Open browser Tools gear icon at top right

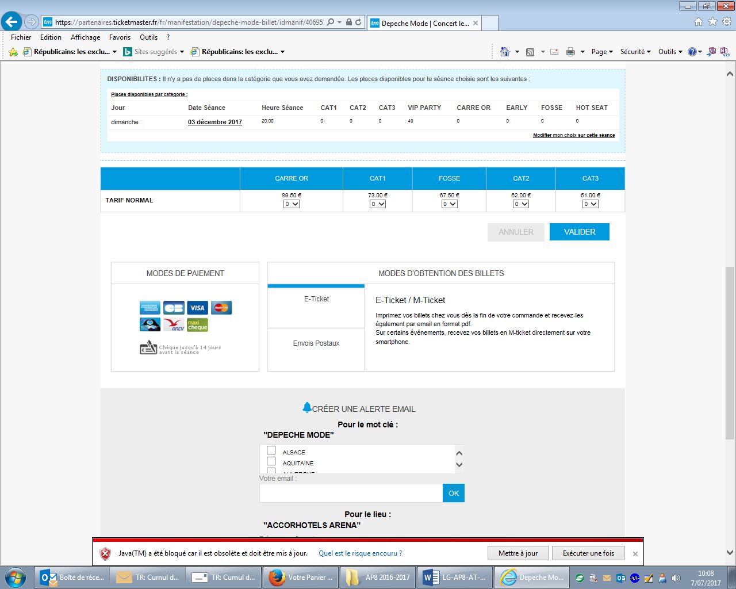click(x=727, y=22)
